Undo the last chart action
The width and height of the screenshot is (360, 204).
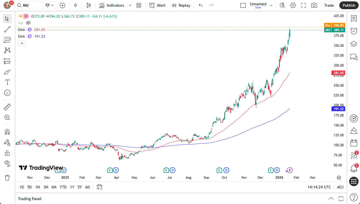click(201, 5)
